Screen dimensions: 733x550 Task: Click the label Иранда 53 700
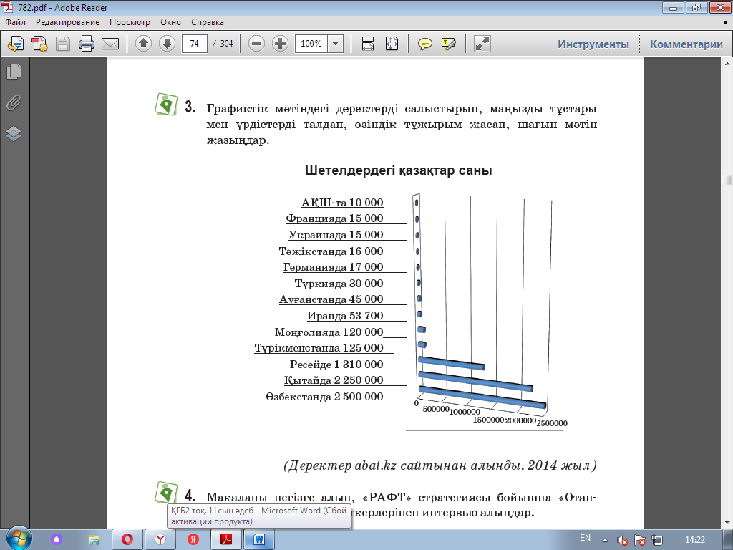[345, 316]
